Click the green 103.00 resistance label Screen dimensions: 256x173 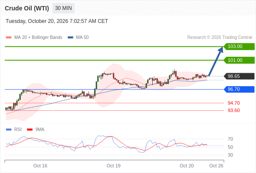[x=239, y=47]
